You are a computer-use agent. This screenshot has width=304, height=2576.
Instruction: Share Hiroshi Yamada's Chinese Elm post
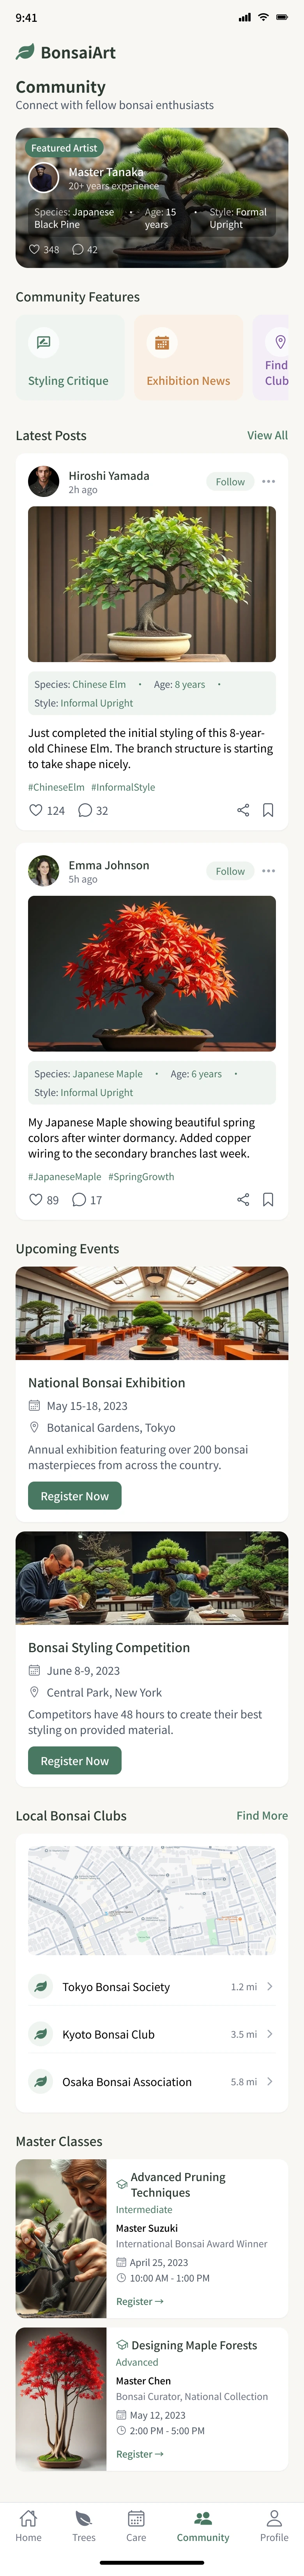[243, 810]
